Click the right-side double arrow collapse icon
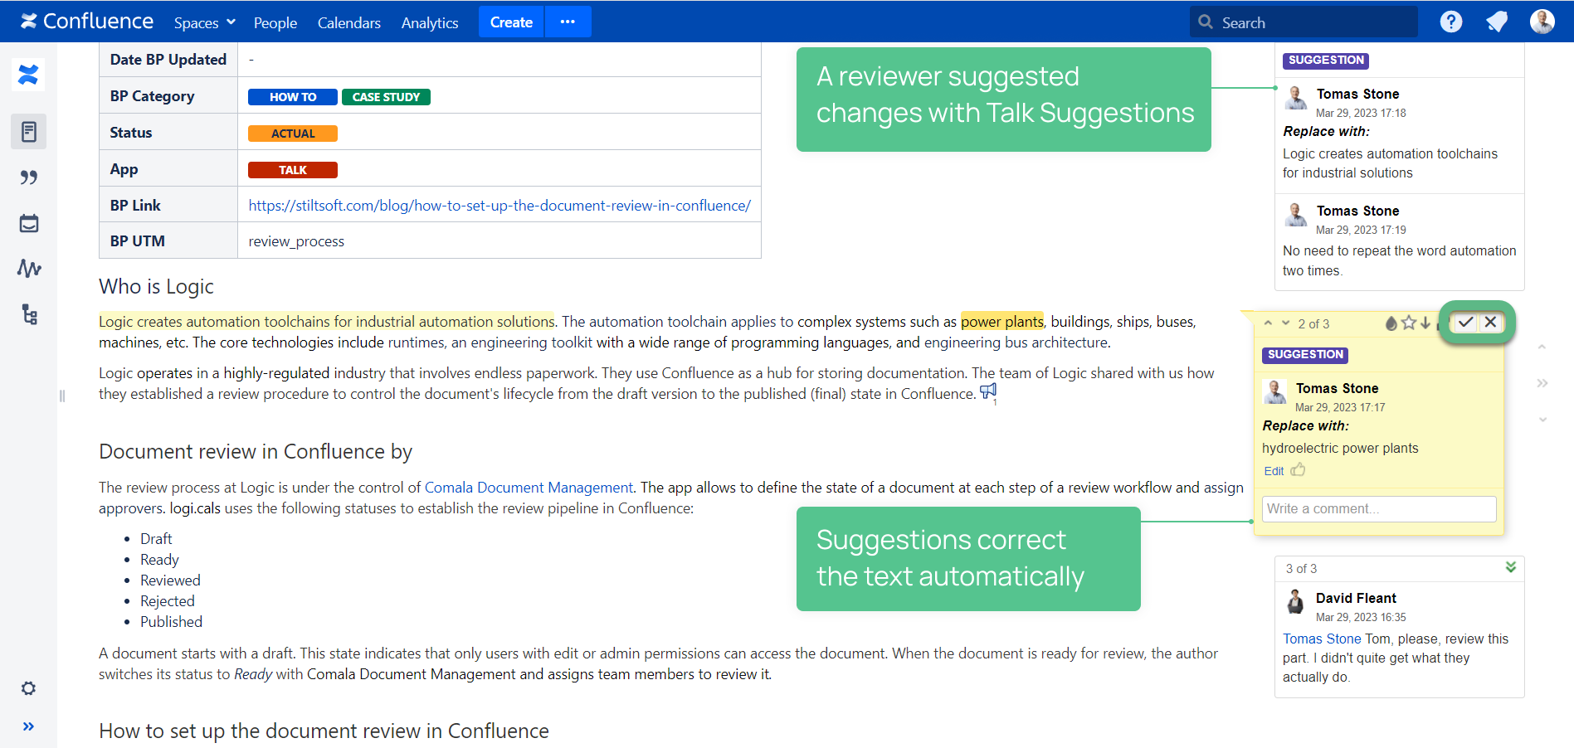The image size is (1574, 748). (1542, 383)
